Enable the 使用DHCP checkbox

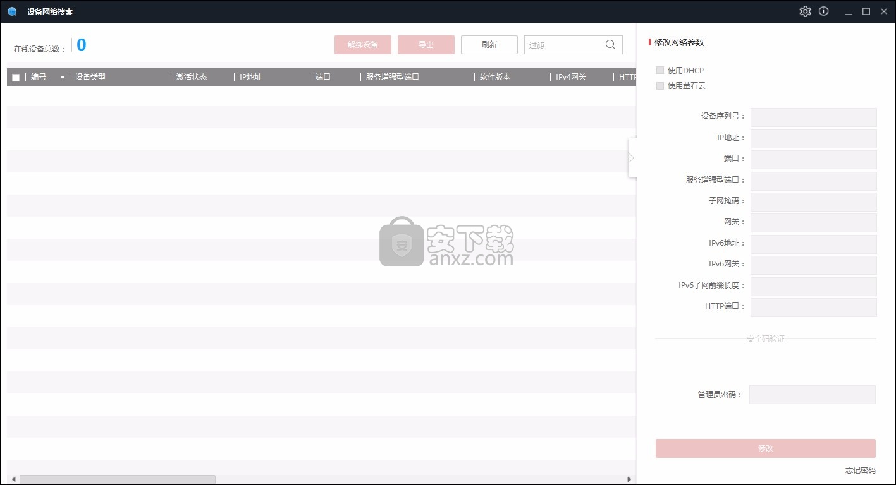660,70
